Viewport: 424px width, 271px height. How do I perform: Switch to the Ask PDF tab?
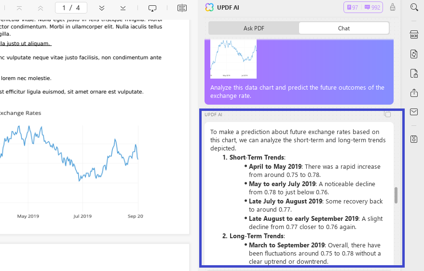(254, 28)
